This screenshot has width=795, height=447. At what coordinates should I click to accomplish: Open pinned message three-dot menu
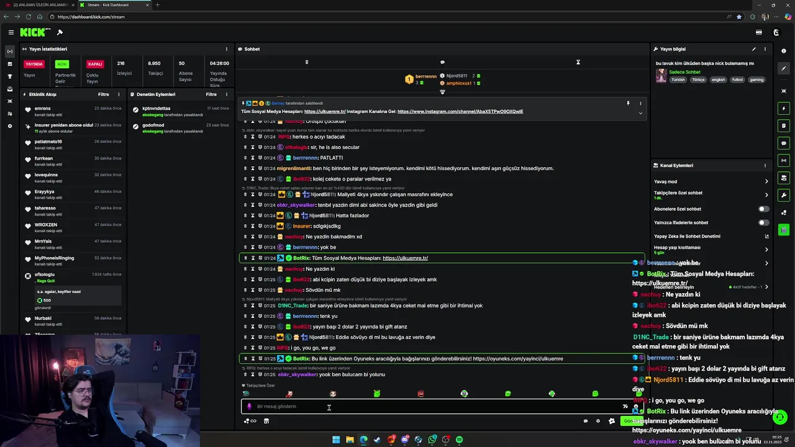[640, 104]
